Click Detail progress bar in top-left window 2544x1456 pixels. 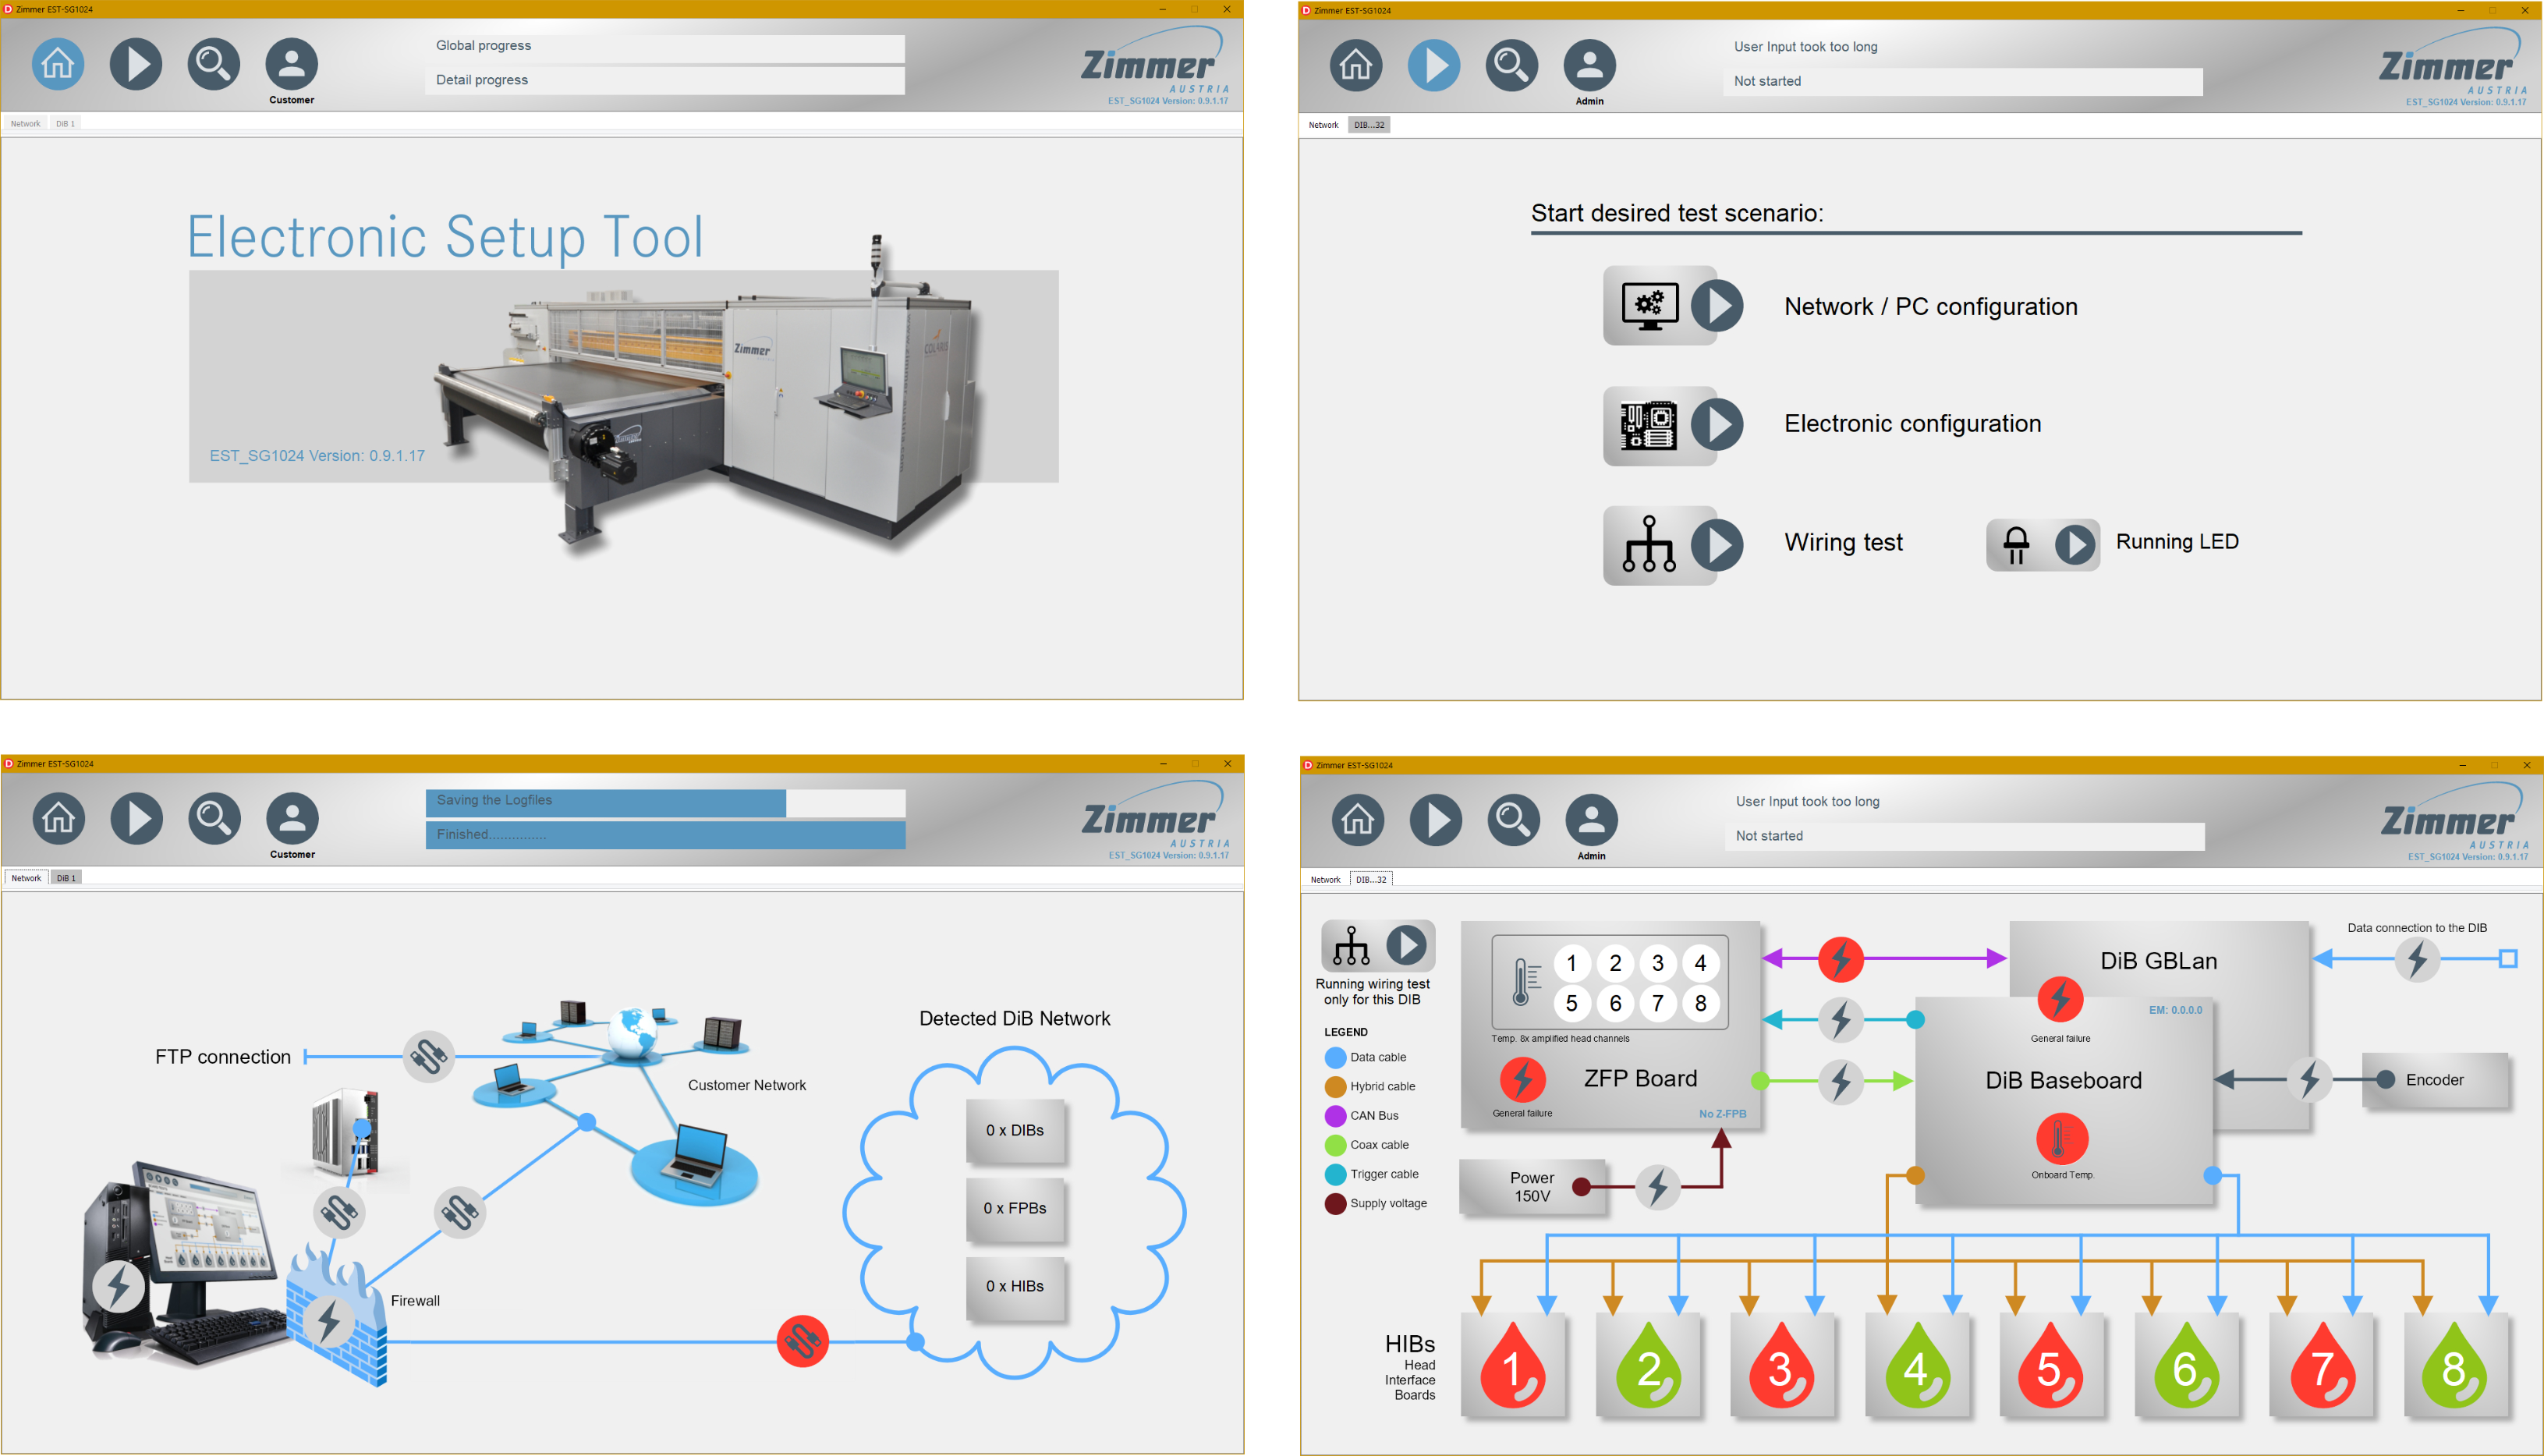click(x=665, y=80)
